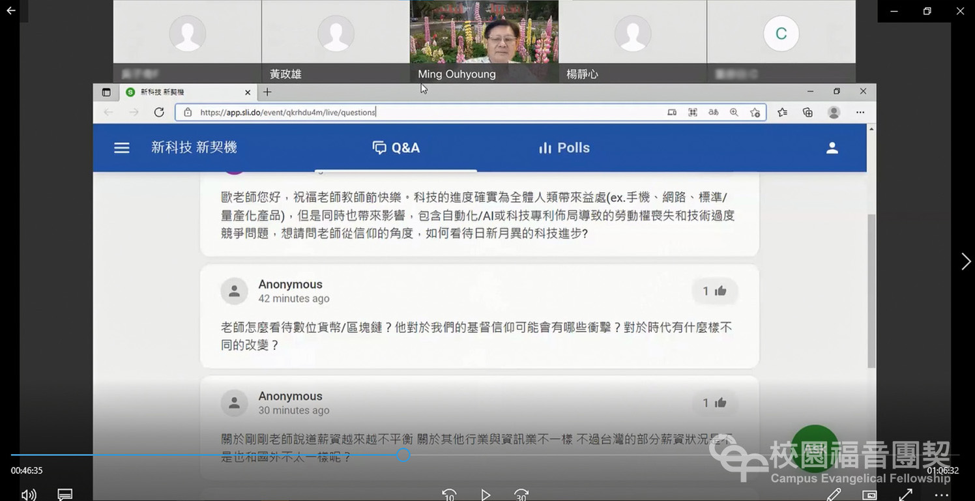
Task: Switch video to mini player view
Action: click(869, 495)
